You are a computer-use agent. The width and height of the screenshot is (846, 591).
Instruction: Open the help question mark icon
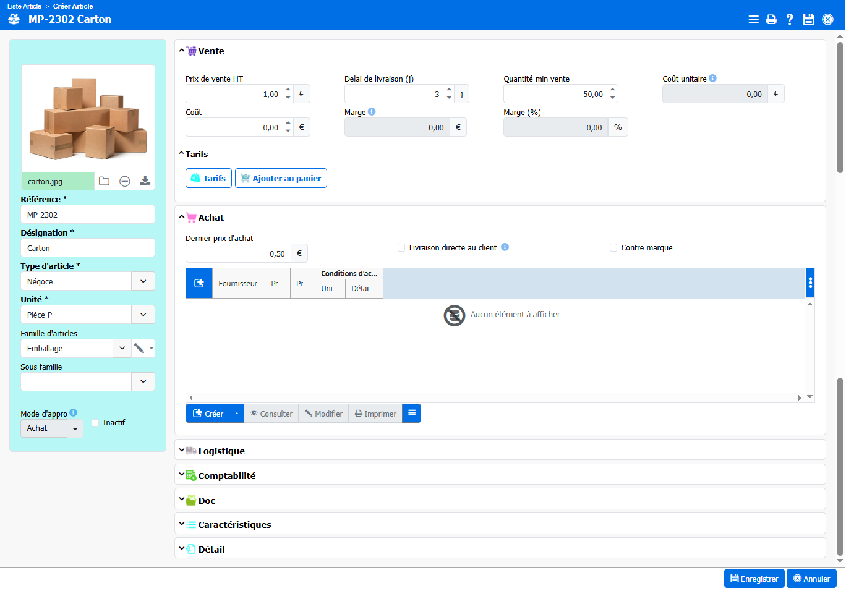pyautogui.click(x=790, y=19)
